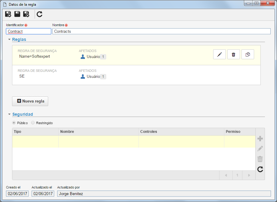277x202 pixels.
Task: Click the Identificador input field
Action: point(29,31)
